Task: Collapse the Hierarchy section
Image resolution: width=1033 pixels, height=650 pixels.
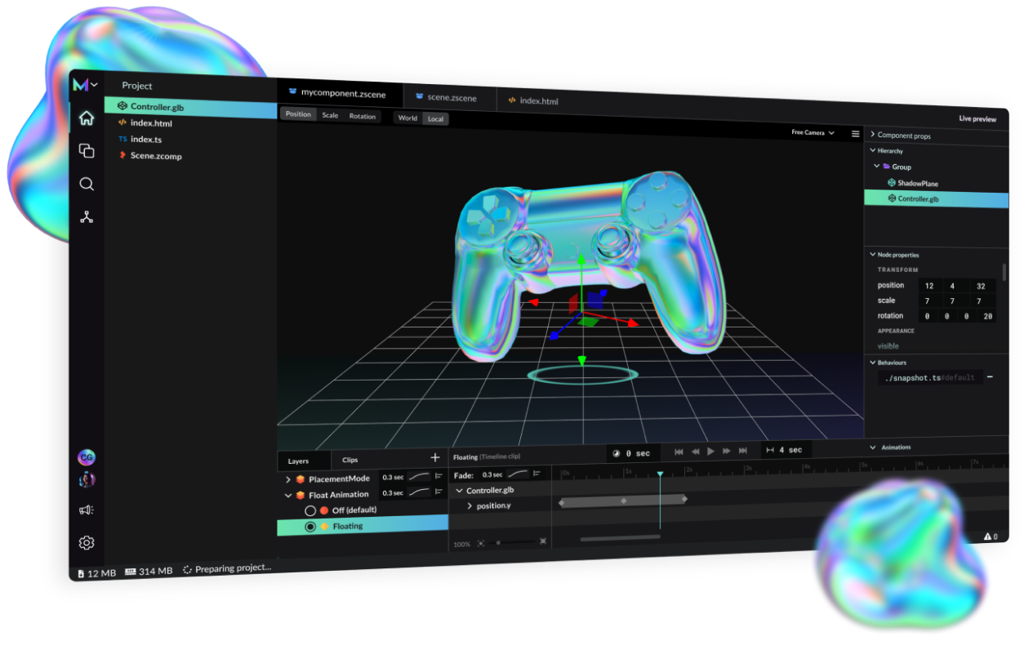Action: 874,150
